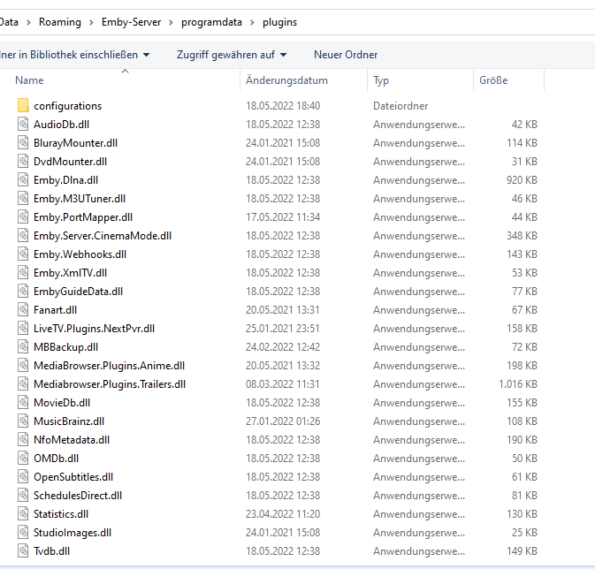
Task: Click the Neuer Ordner button
Action: (346, 55)
